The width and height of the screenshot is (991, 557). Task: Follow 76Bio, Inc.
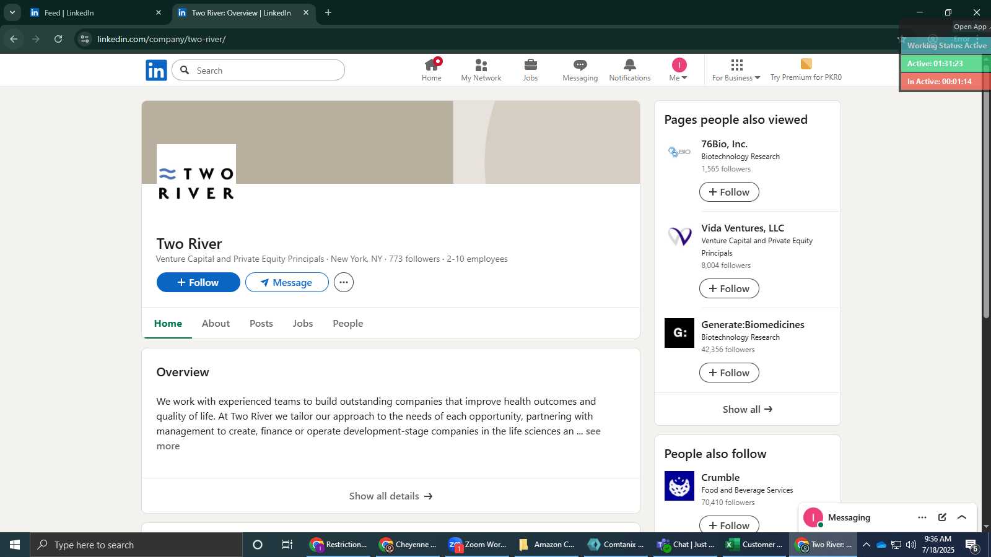click(x=729, y=192)
